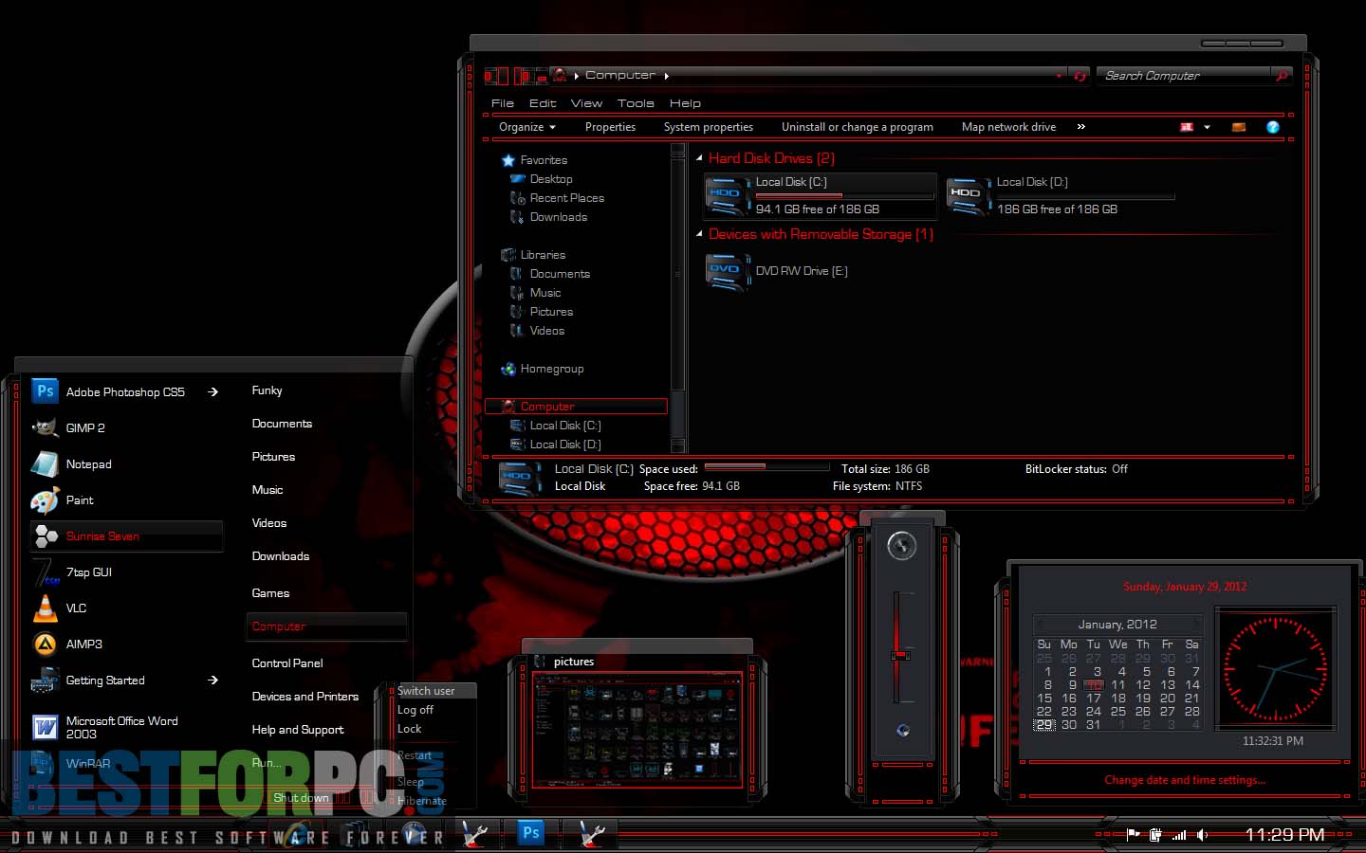Open DVD RW Drive (E:)

[x=778, y=271]
